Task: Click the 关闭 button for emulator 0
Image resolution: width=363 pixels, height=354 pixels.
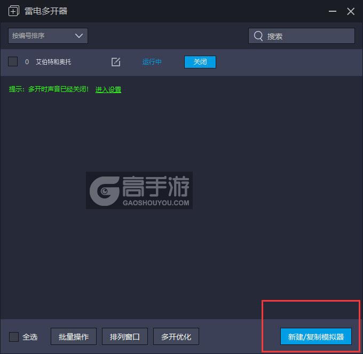Action: (200, 62)
